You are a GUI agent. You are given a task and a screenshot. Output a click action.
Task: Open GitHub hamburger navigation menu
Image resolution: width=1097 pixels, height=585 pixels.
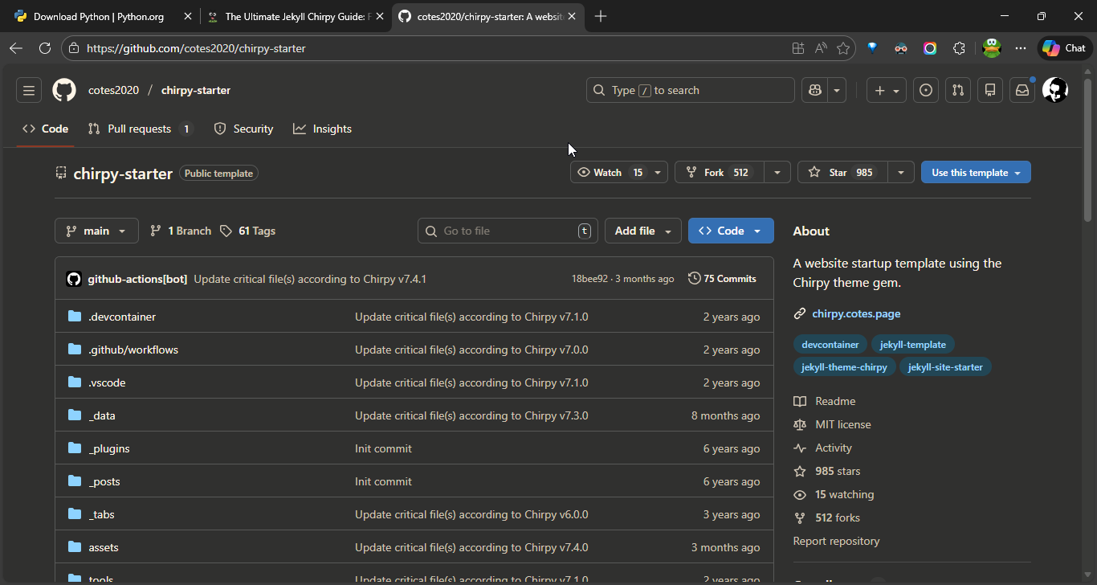[29, 91]
